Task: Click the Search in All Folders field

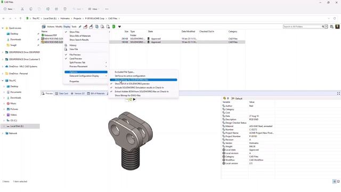Action: 302,27
